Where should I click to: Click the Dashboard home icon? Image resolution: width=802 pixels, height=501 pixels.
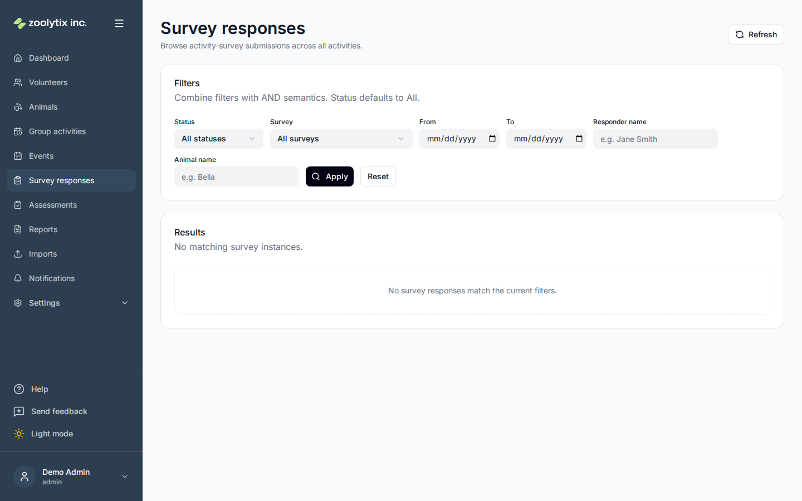(18, 58)
